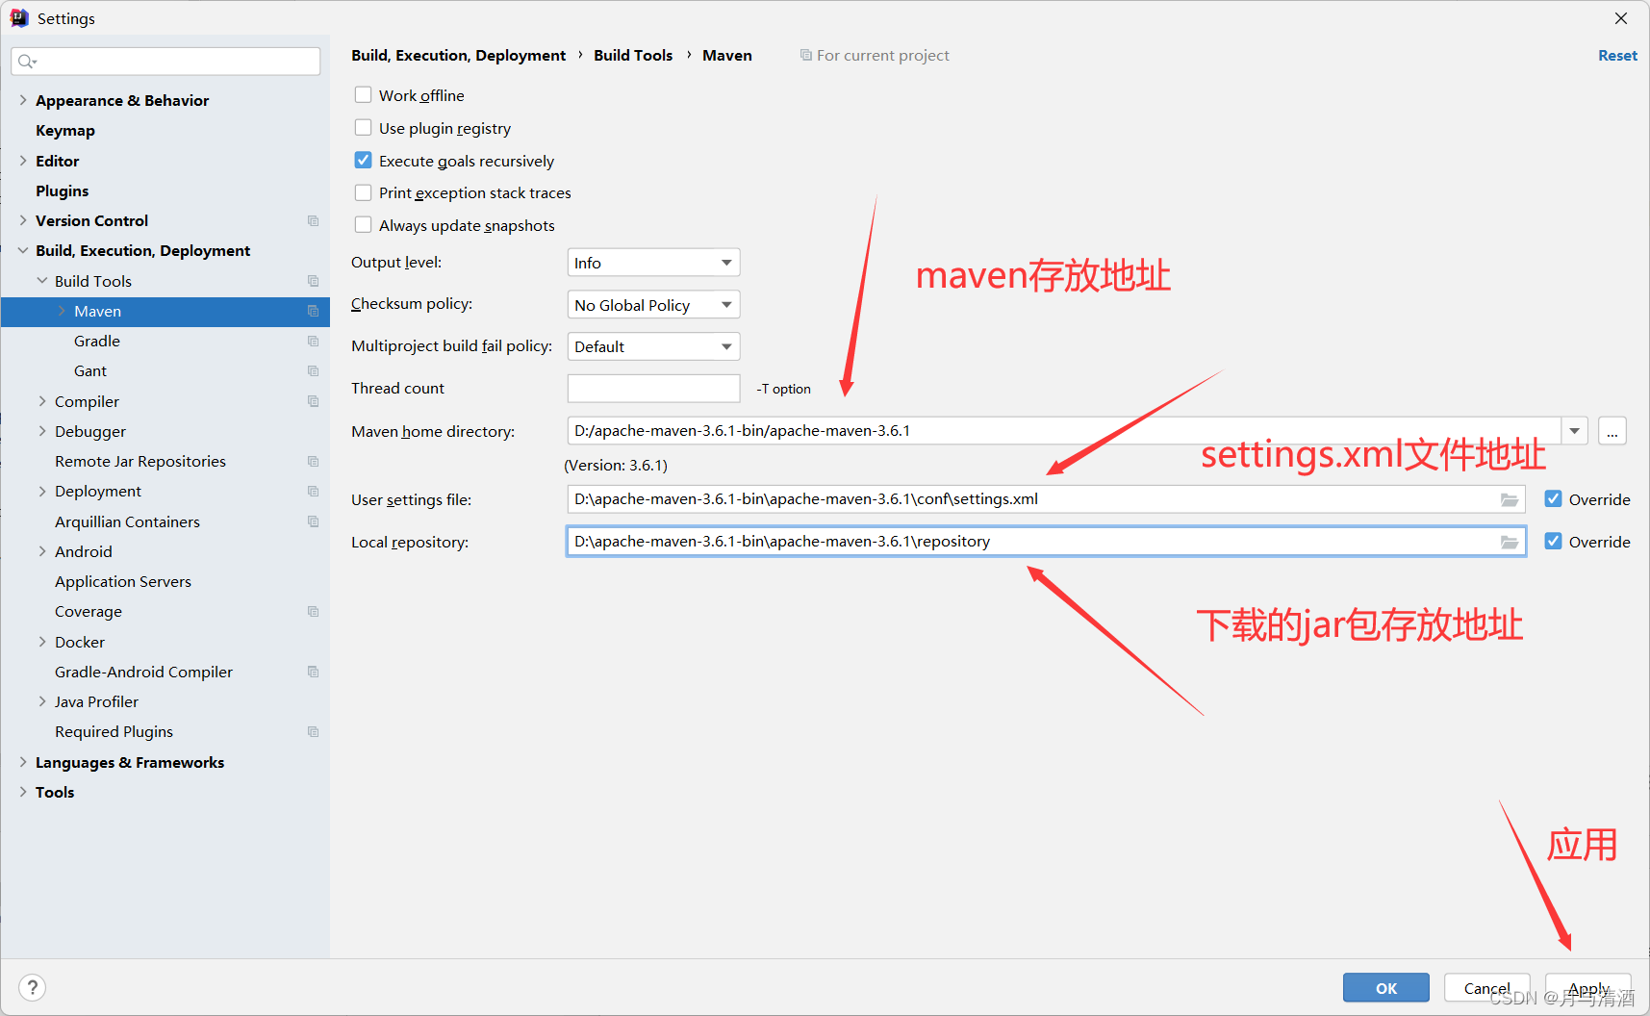Click project-level icon on Maven row
Screen dimensions: 1650x1016
(x=313, y=311)
